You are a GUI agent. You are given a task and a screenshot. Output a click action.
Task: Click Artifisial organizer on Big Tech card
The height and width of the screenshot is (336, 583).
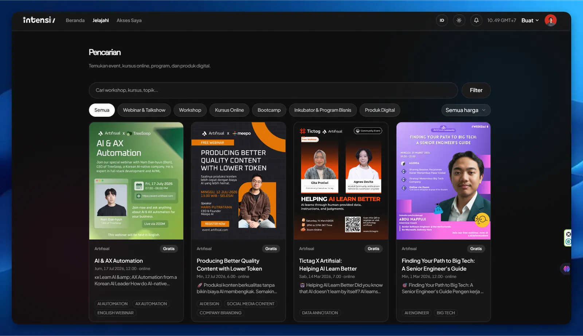click(409, 249)
